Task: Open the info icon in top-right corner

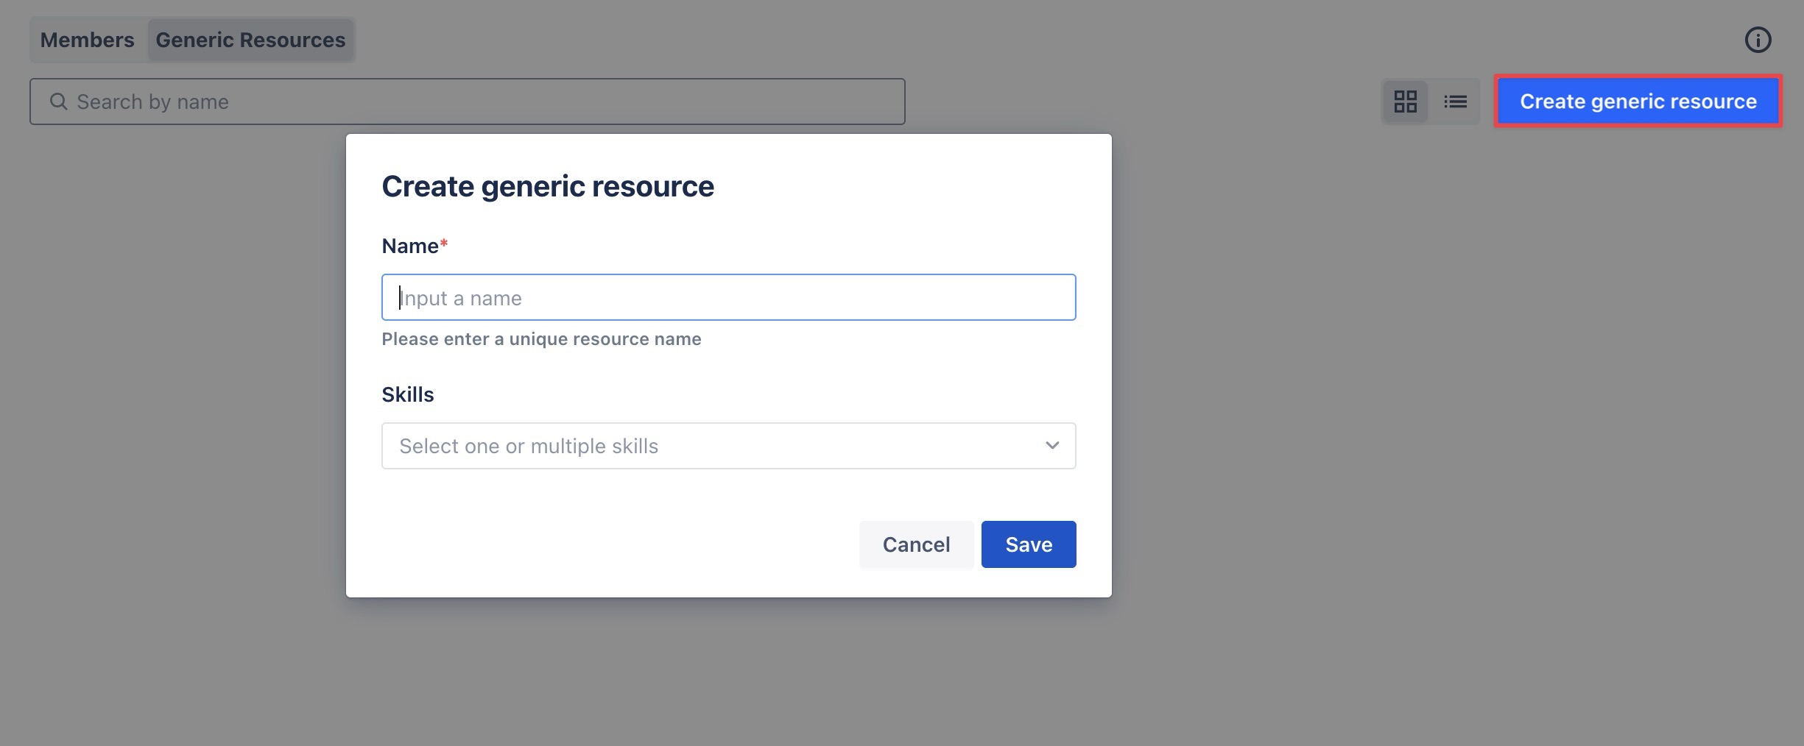Action: (x=1758, y=40)
